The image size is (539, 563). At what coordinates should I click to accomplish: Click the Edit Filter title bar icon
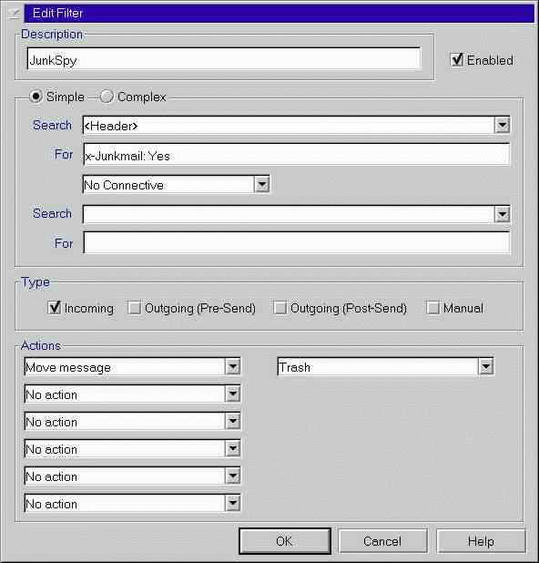point(15,14)
